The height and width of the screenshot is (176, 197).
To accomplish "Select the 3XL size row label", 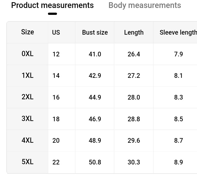I will point(27,119).
